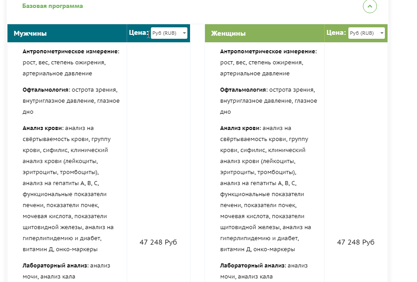Click Антропометрическое измерение in the men's column
The width and height of the screenshot is (417, 282).
[71, 52]
